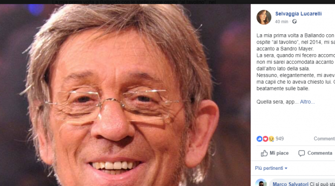
Task: Expand the post text with Altro...
Action: (307, 102)
